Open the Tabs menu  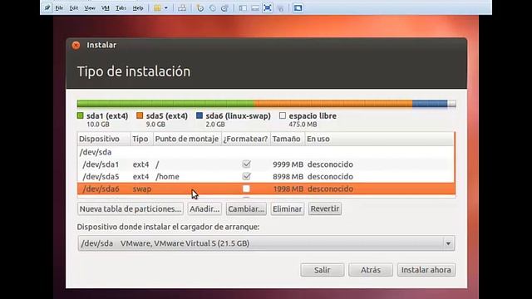click(121, 7)
